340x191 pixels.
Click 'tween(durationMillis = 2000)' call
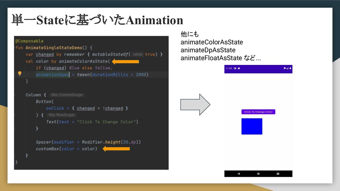113,75
